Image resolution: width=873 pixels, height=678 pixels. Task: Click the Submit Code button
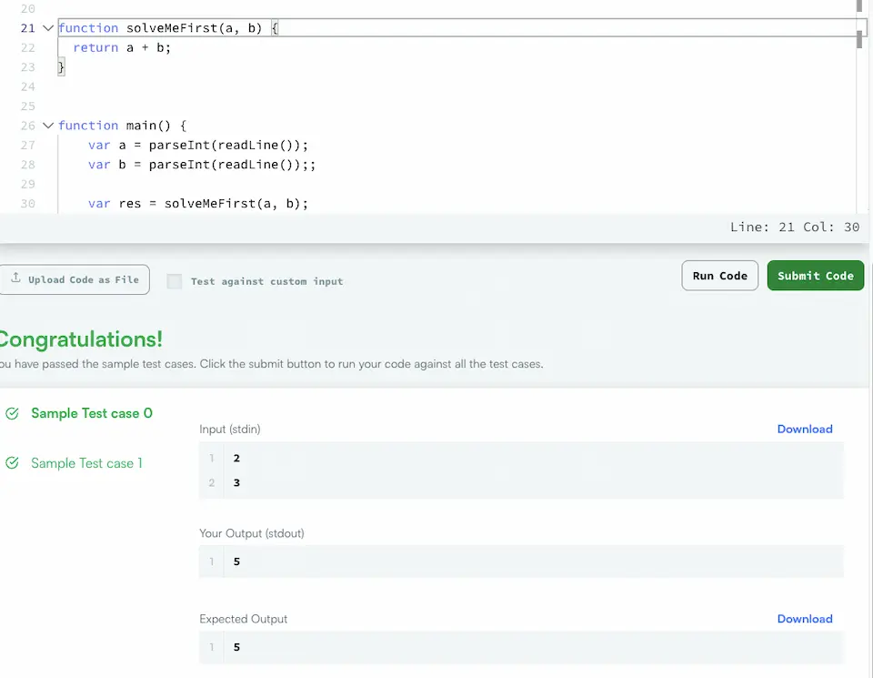point(816,276)
